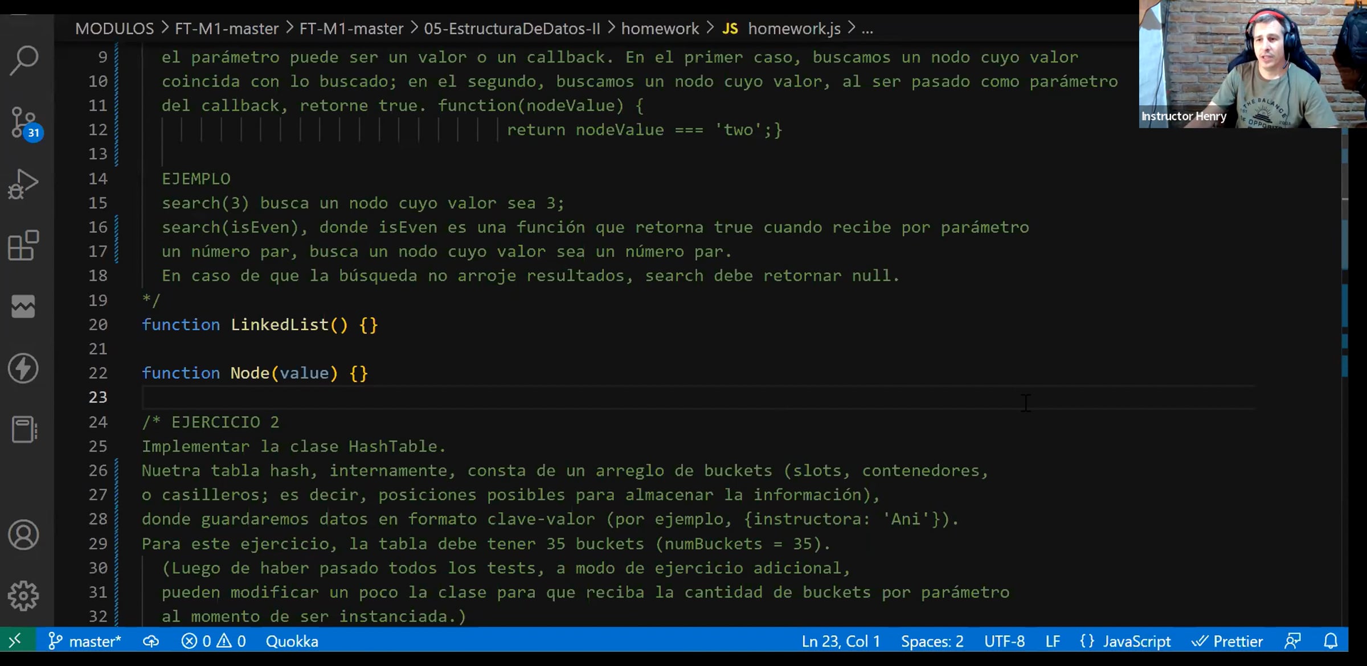Open the Accounts menu icon
Screen dimensions: 1367x666
[24, 535]
